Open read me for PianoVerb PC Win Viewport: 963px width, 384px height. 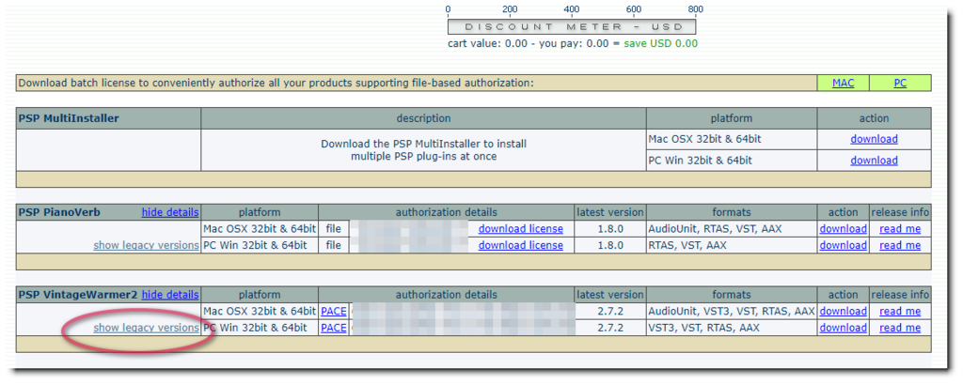point(900,245)
